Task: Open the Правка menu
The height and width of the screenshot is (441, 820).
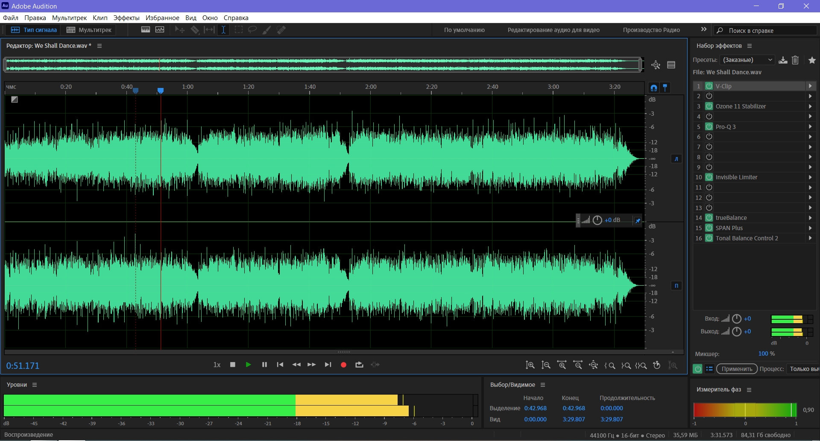Action: coord(35,18)
